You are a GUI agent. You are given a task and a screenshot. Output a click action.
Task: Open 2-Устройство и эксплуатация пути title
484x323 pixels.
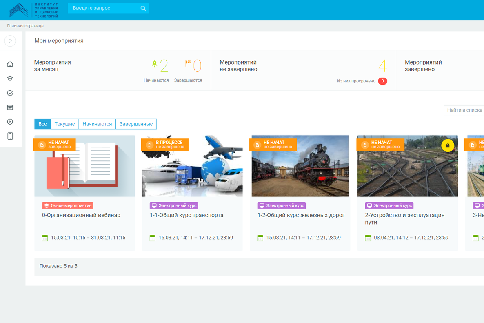coord(405,218)
